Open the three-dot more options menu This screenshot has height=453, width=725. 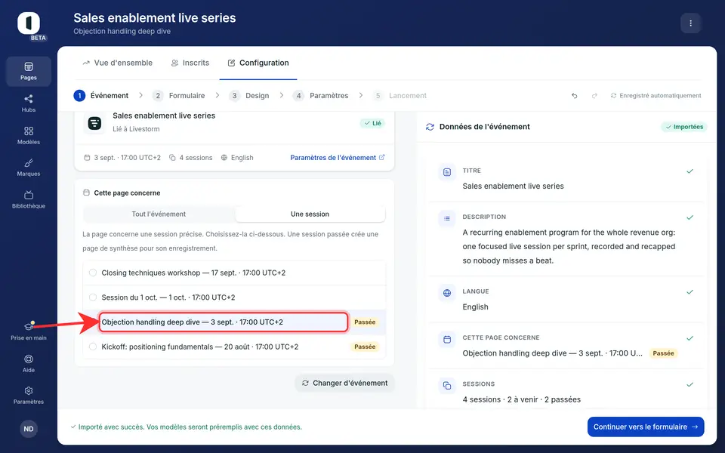691,23
